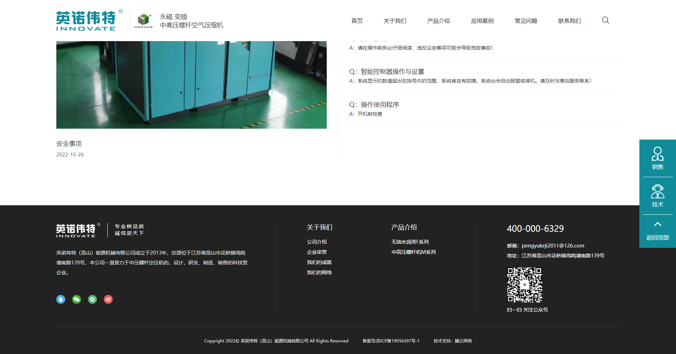Viewport: 676px width, 354px height.
Task: Click the 扫一扫 关注公众号 caption
Action: [x=527, y=310]
